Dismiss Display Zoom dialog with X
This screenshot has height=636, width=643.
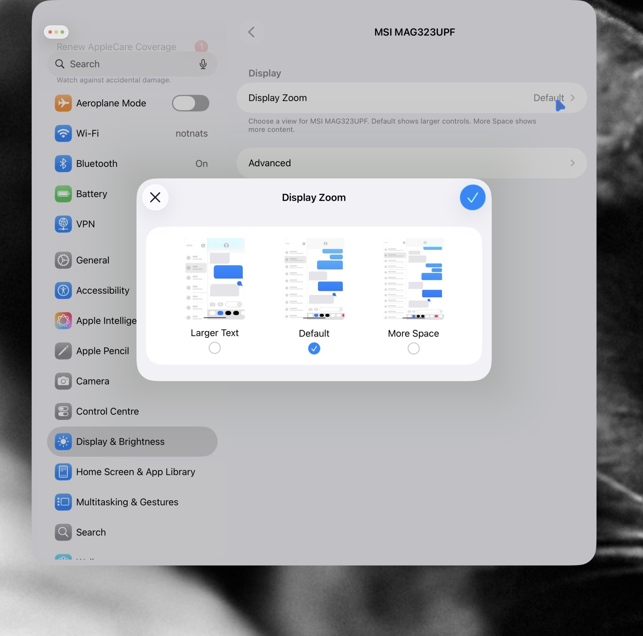point(155,198)
